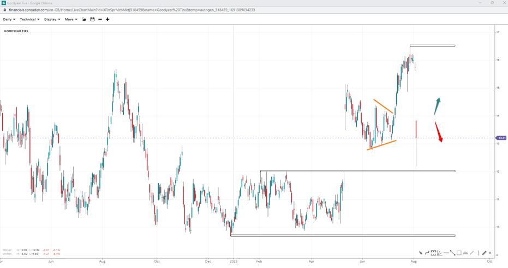508x268 pixels.
Task: Close the drawing toolbar with the X
Action: click(490, 253)
